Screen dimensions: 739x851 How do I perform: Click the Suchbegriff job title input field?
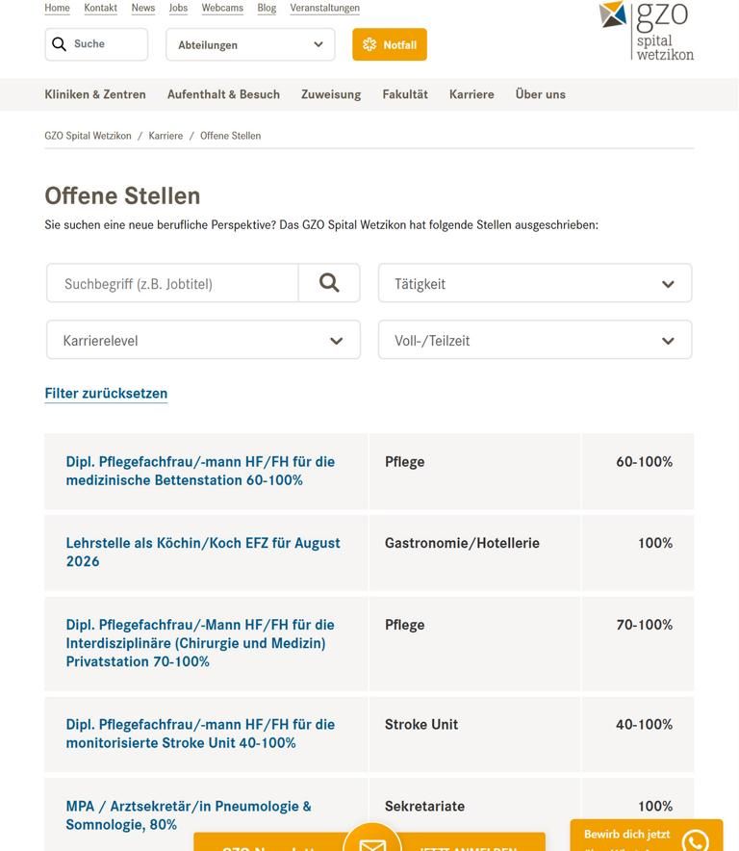(173, 283)
